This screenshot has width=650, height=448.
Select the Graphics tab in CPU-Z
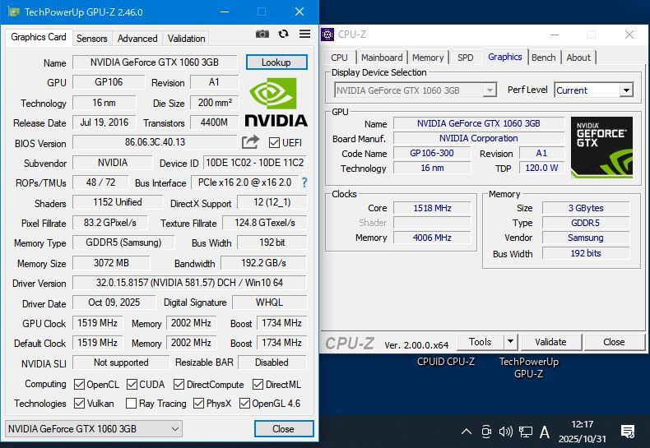point(505,57)
